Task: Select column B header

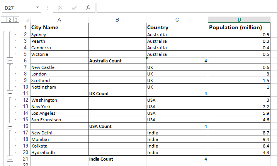Action: [x=117, y=20]
